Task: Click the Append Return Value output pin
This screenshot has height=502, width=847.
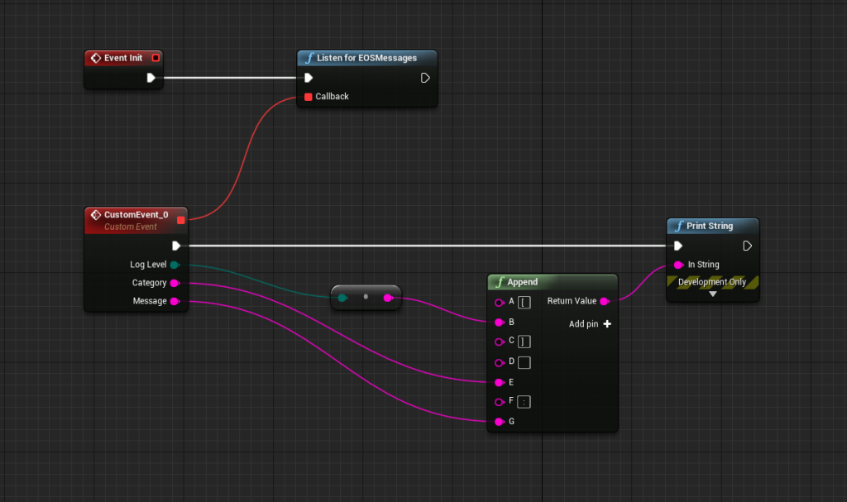Action: 604,302
